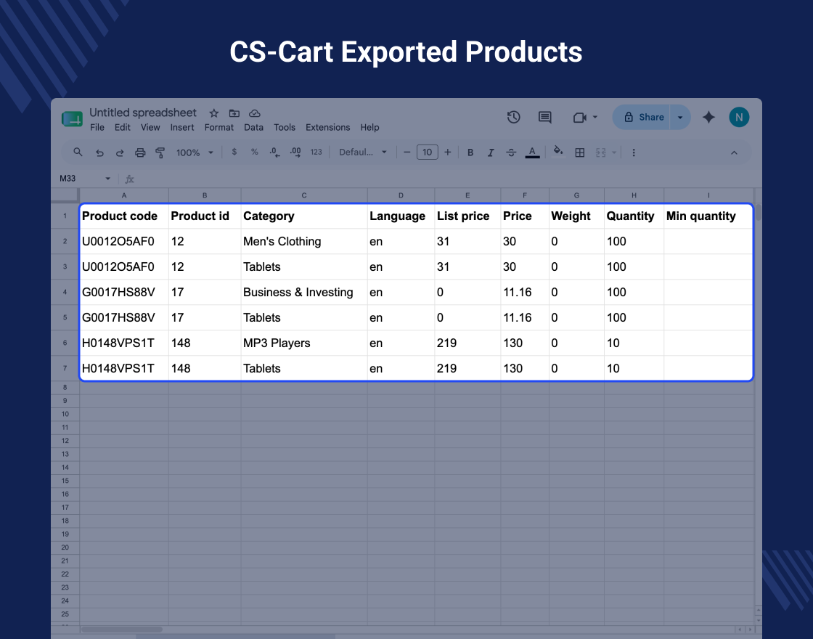Open the Edit menu

coord(123,127)
